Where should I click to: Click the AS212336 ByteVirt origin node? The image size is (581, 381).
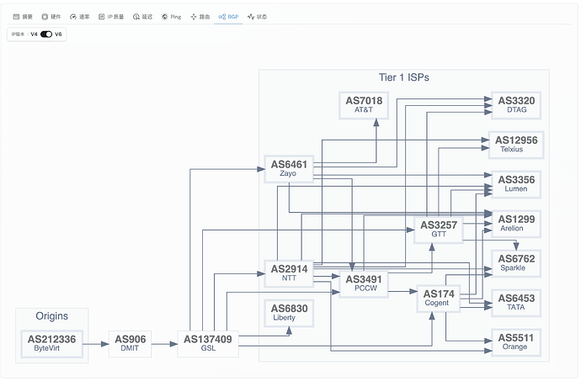click(51, 344)
